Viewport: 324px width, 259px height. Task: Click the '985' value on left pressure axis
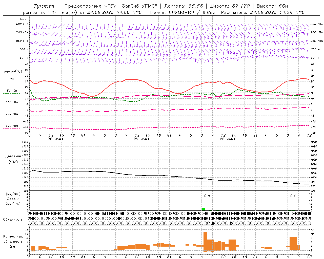pyautogui.click(x=26, y=191)
